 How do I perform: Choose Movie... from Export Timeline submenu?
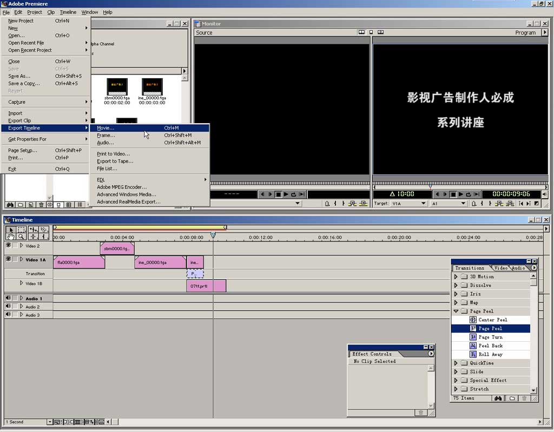click(106, 128)
